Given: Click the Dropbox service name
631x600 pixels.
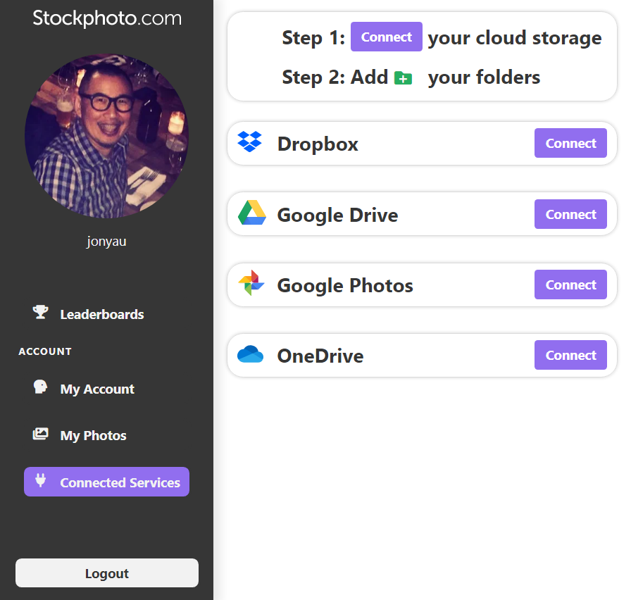Looking at the screenshot, I should pyautogui.click(x=318, y=144).
